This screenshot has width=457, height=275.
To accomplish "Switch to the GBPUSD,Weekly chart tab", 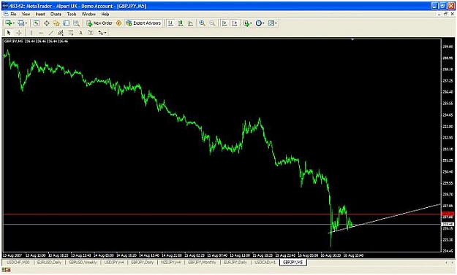I will (83, 263).
